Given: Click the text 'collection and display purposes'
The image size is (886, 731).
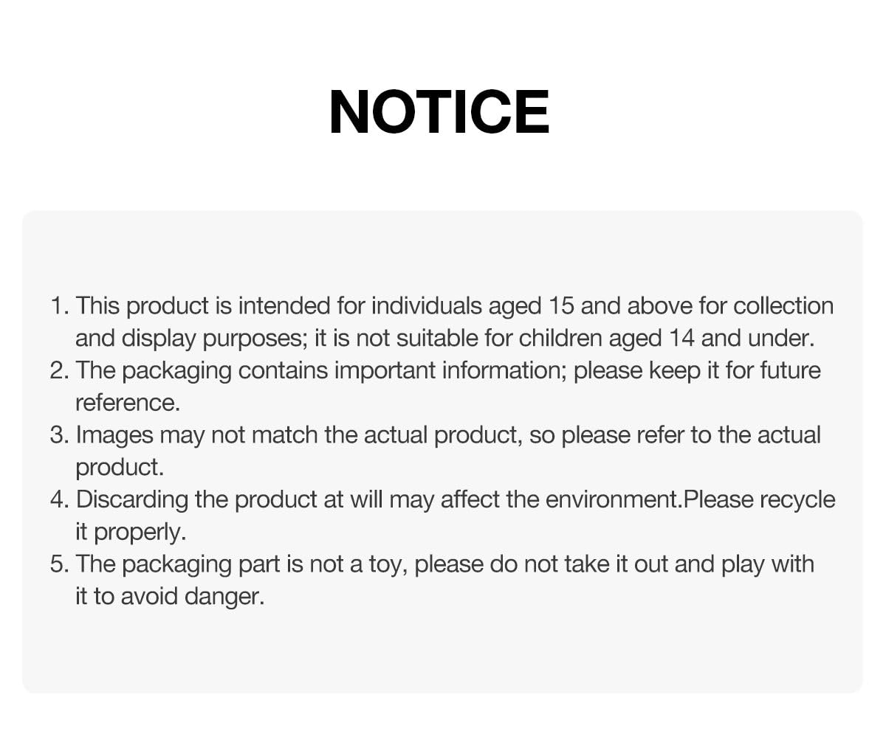Looking at the screenshot, I should tap(442, 322).
